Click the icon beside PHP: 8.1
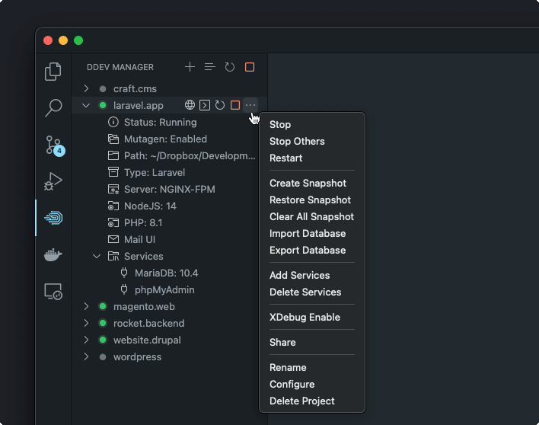Image resolution: width=539 pixels, height=425 pixels. tap(113, 223)
